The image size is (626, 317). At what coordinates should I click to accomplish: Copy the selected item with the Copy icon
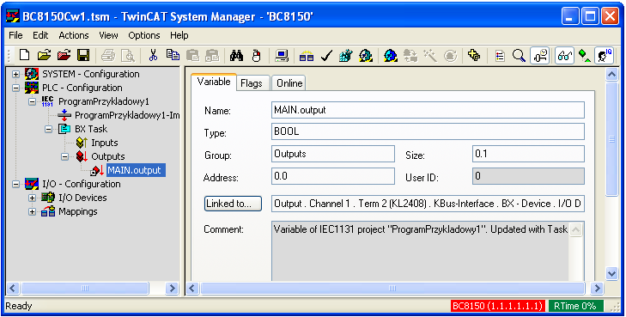click(173, 55)
